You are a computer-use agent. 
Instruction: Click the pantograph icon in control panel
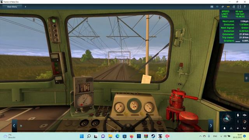tap(238, 122)
